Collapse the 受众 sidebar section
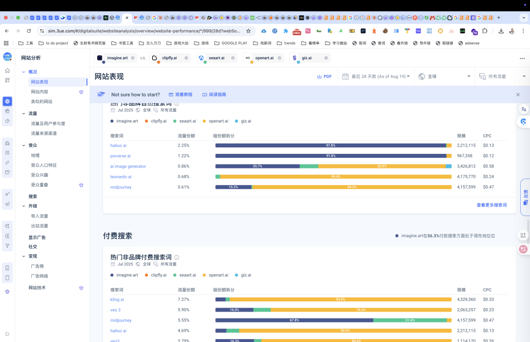 (24, 146)
